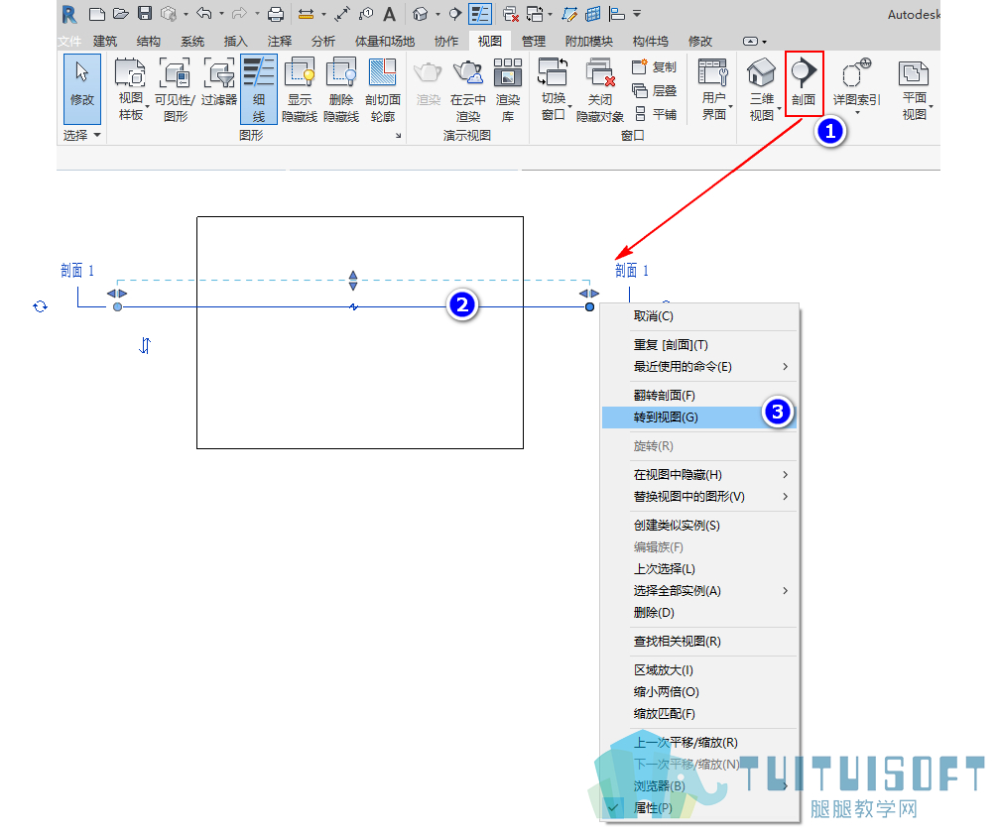Click 显示隐藏线 show hidden lines tool

(x=300, y=89)
